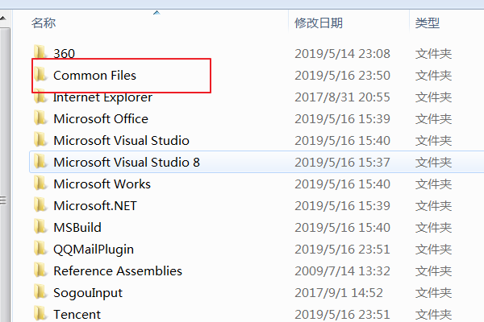Click the sort arrow above the columns

(x=156, y=12)
